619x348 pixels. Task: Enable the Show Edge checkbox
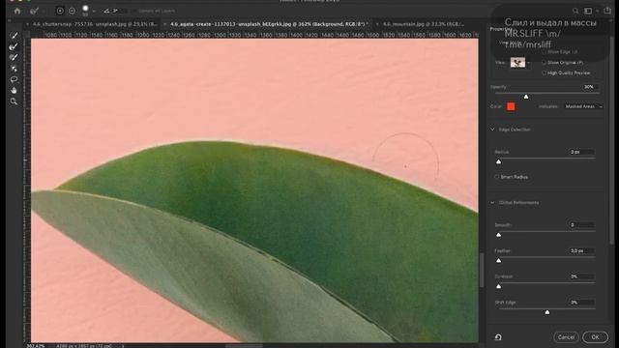click(x=544, y=51)
